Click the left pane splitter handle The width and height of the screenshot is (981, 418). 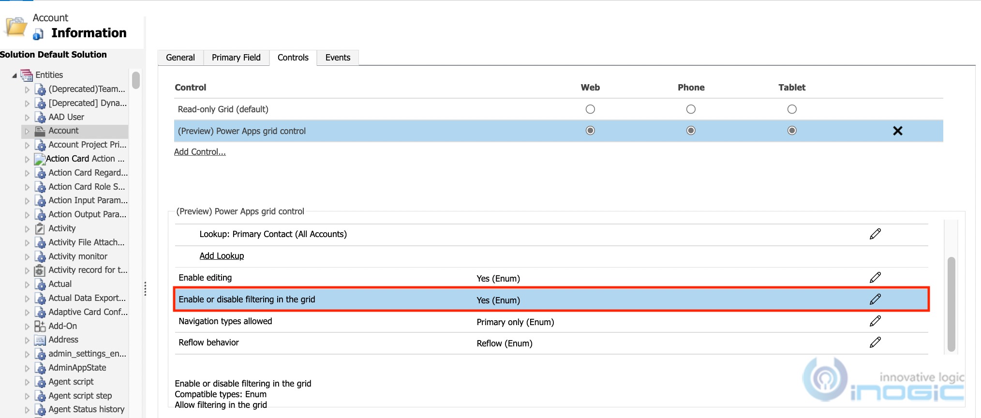point(145,288)
